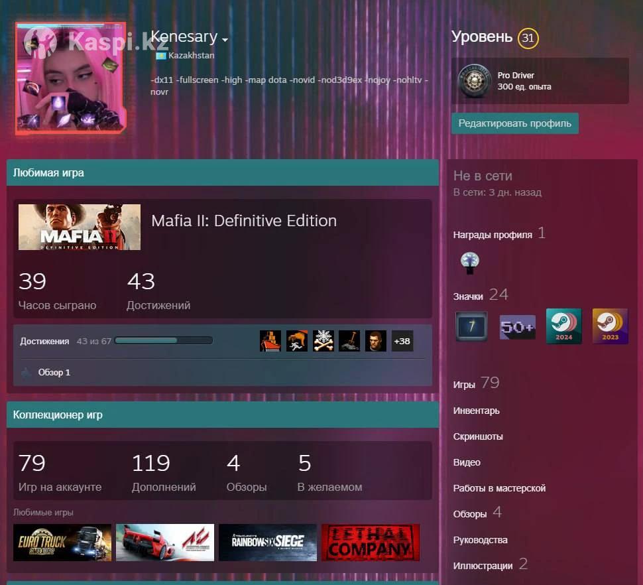Open the 'Mafia II: Definitive Edition' title link
Screen dimensions: 643x585
pos(244,221)
